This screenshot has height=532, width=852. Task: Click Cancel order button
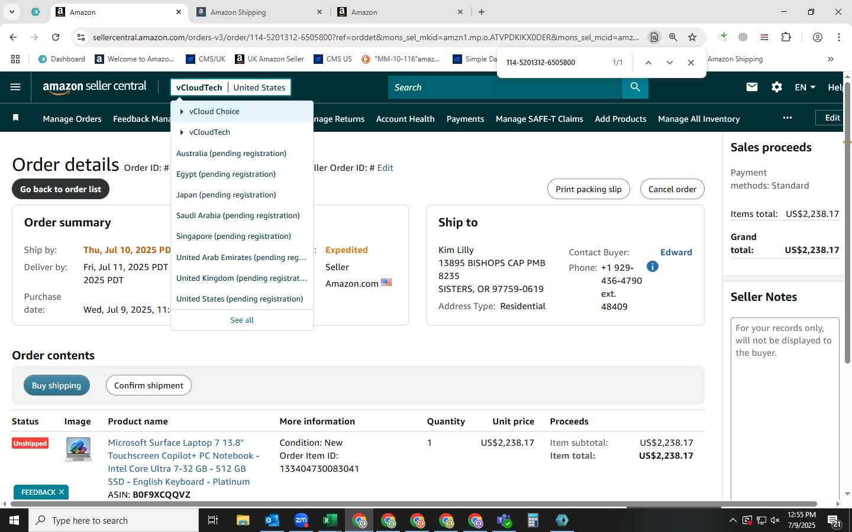[x=672, y=189]
